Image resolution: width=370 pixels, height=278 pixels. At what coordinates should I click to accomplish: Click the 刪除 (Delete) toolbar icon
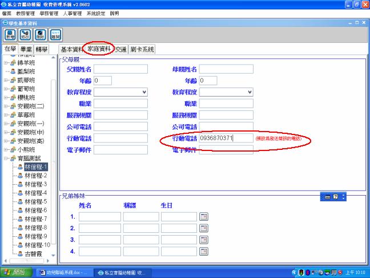click(40, 34)
